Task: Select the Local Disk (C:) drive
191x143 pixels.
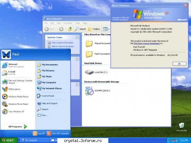Action: 96,72
